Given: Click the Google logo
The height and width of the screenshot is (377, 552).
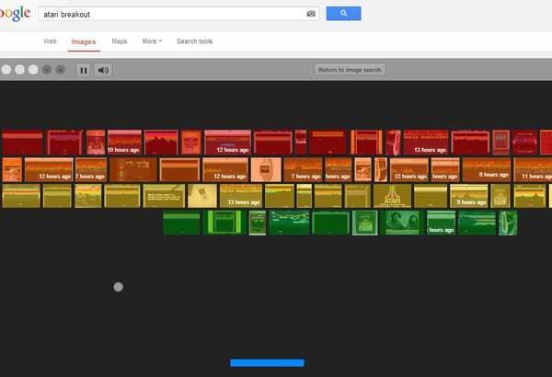Looking at the screenshot, I should [15, 14].
